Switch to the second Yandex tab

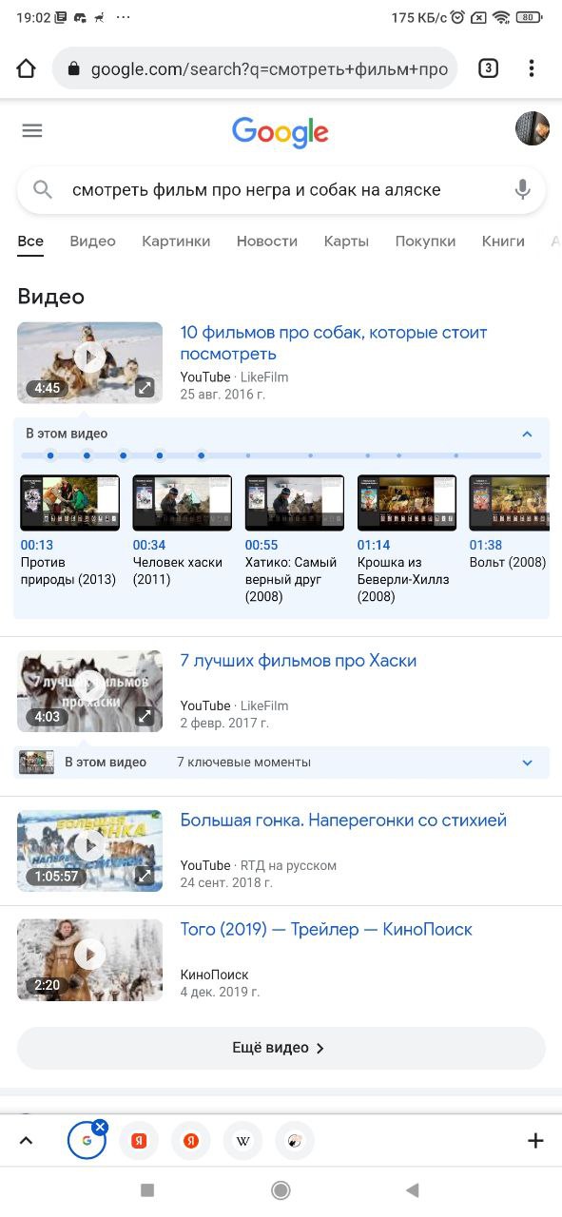click(x=191, y=1141)
